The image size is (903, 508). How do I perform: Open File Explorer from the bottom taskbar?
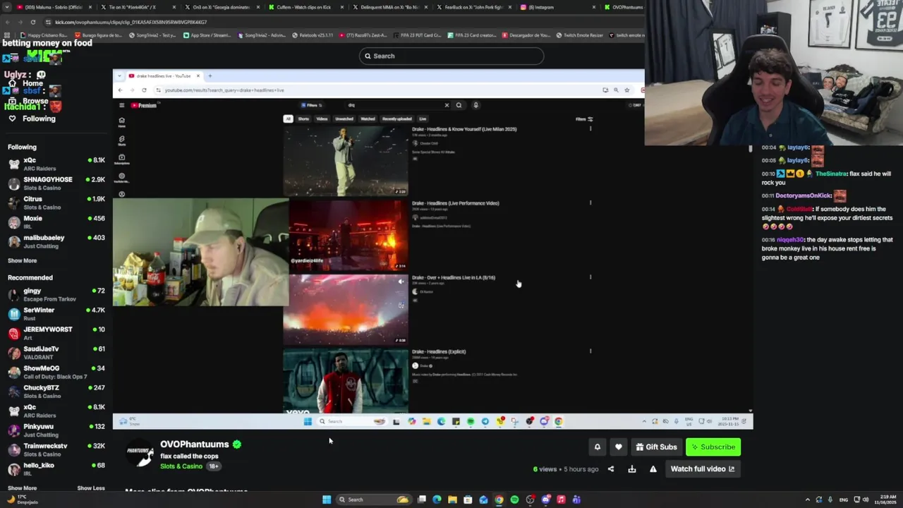452,500
